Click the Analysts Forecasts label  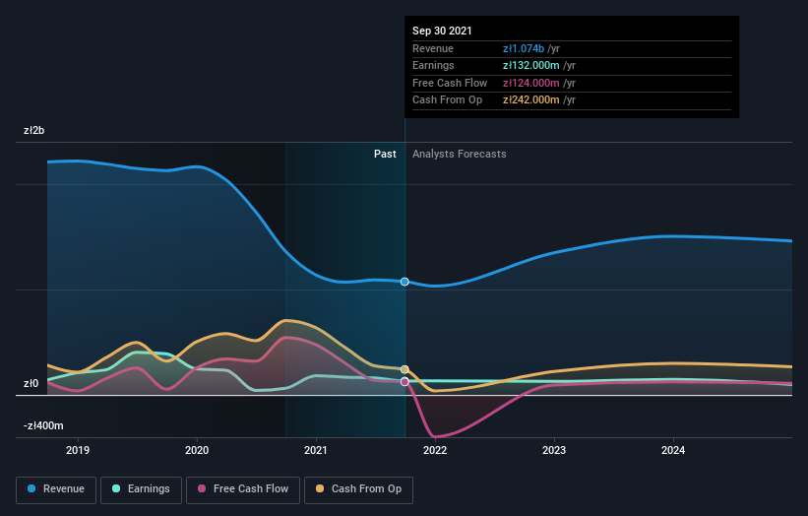460,154
